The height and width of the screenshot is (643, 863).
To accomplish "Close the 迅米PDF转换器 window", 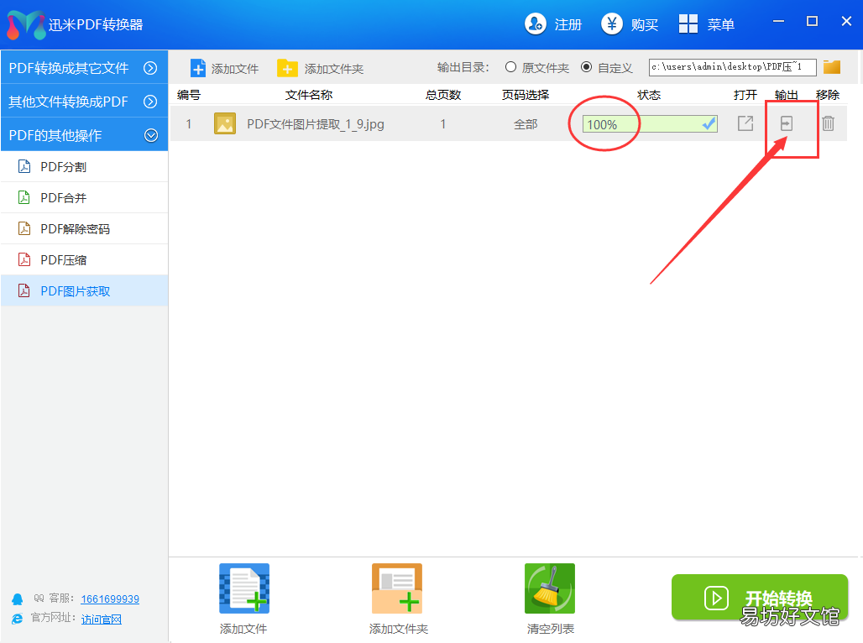I will coord(846,22).
